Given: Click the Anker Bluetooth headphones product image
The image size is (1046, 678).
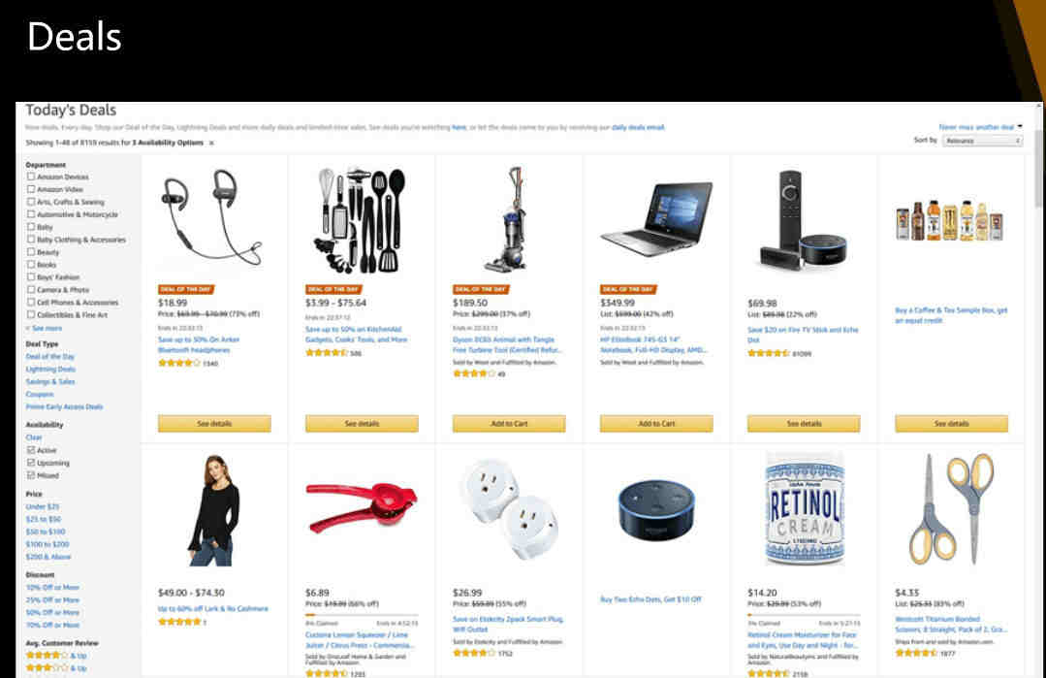Looking at the screenshot, I should [x=212, y=217].
